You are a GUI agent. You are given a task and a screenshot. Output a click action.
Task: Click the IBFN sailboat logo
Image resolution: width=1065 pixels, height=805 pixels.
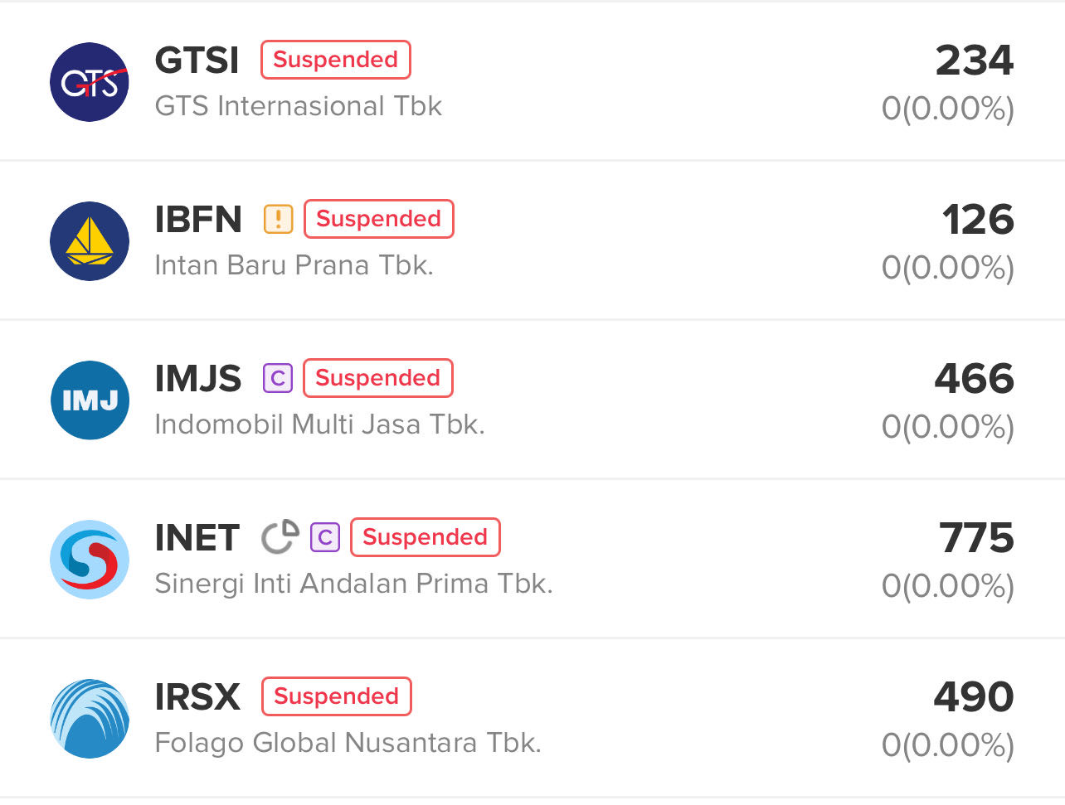click(90, 241)
